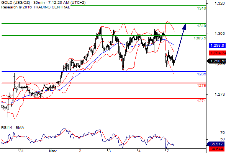Select the 7 date marker on time axis
226x153 pixels.
point(167,151)
